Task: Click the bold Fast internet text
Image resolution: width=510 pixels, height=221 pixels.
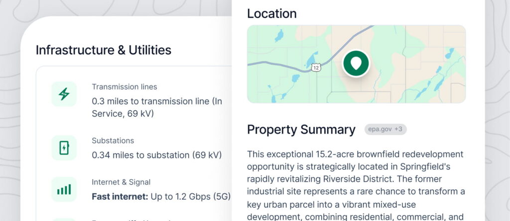Action: pyautogui.click(x=120, y=197)
